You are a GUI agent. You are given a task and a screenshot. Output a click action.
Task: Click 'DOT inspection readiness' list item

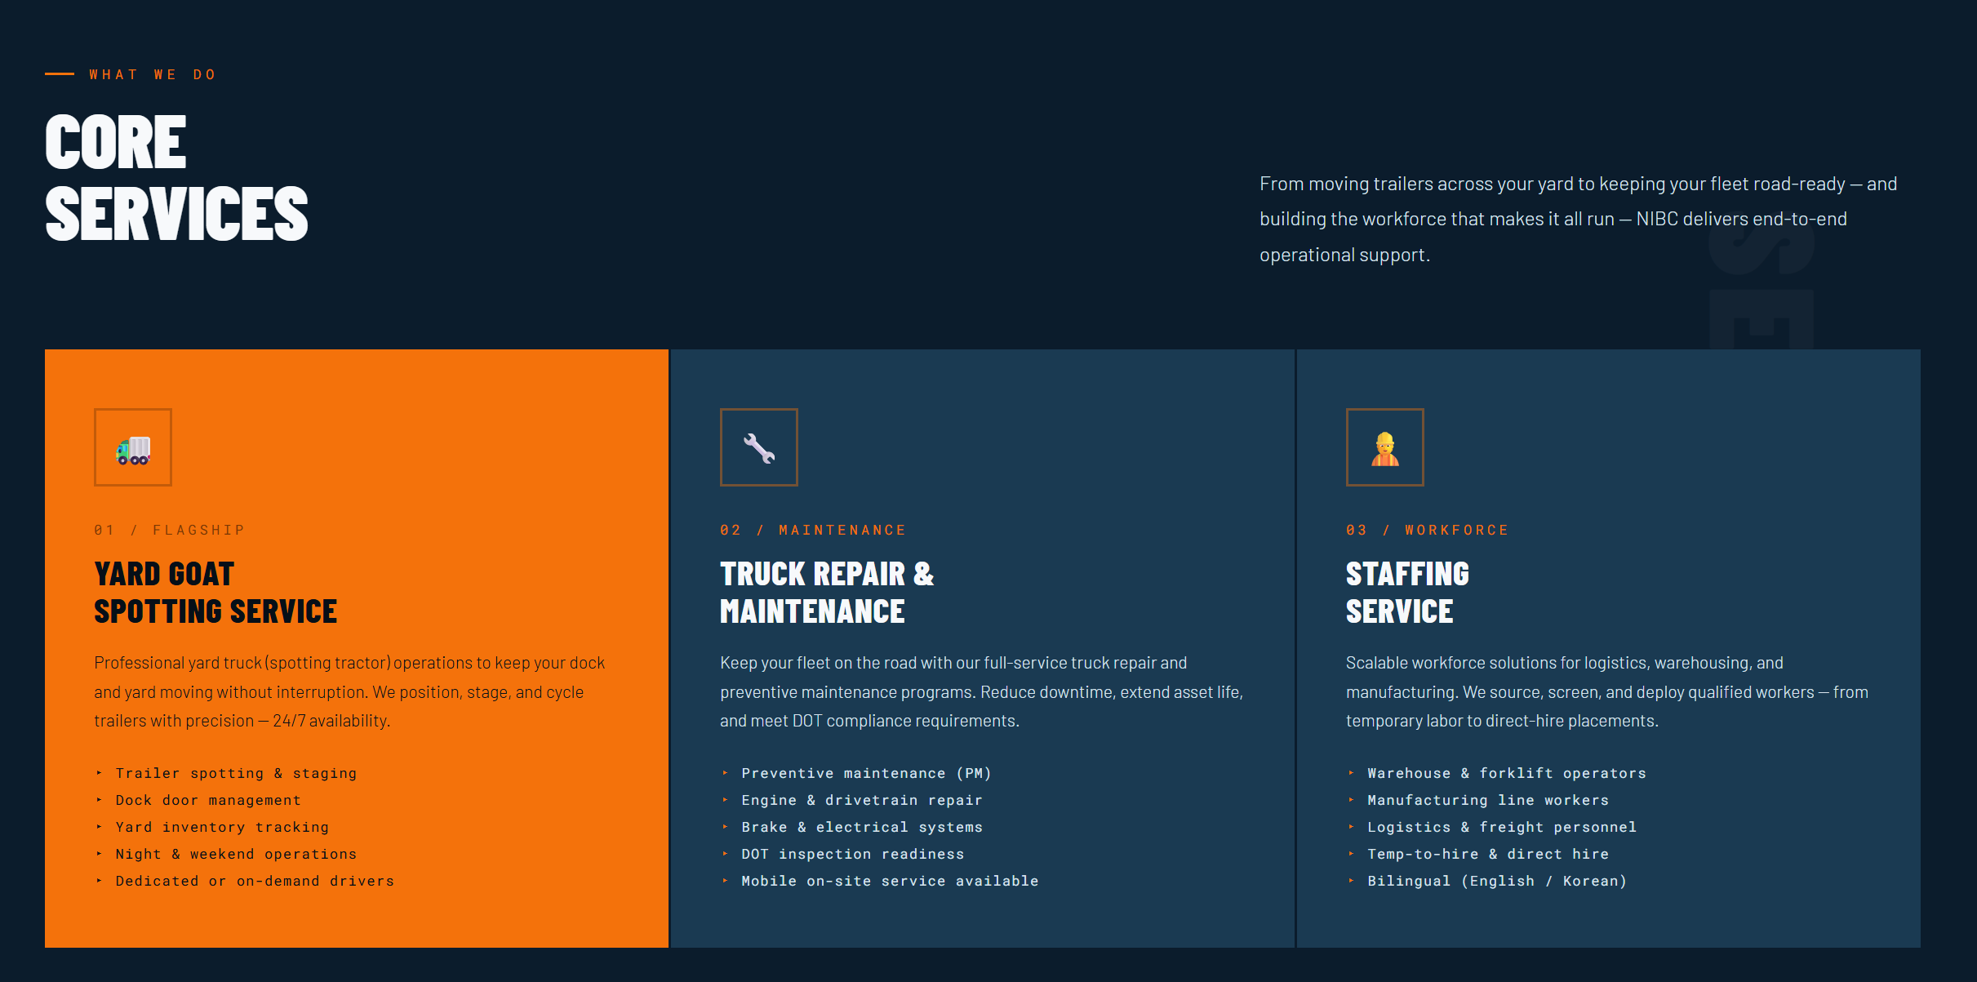[852, 854]
